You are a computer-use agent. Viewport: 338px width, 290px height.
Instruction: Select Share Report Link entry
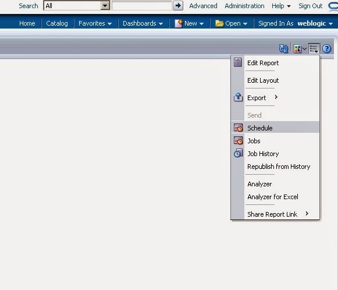pos(272,214)
